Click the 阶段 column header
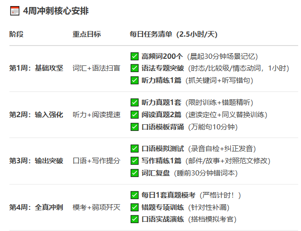 click(x=17, y=34)
